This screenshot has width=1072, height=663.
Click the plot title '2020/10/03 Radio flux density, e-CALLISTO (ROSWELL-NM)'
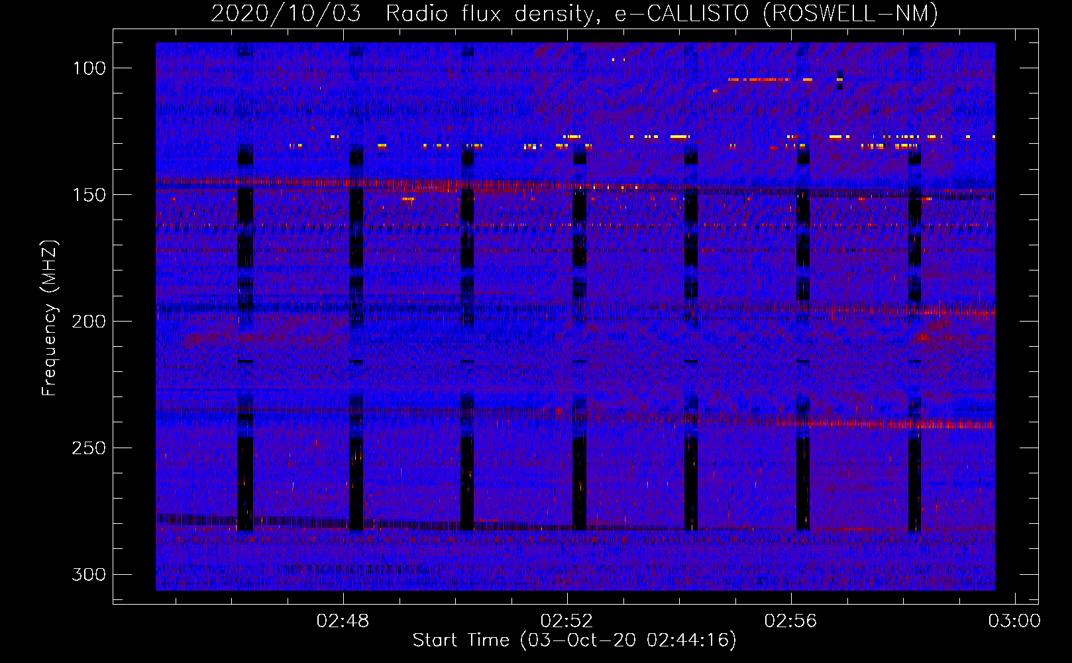coord(574,13)
